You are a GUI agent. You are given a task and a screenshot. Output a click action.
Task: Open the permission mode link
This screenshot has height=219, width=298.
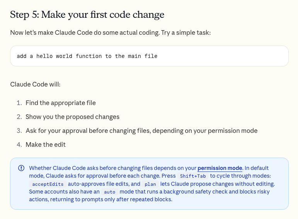point(220,168)
